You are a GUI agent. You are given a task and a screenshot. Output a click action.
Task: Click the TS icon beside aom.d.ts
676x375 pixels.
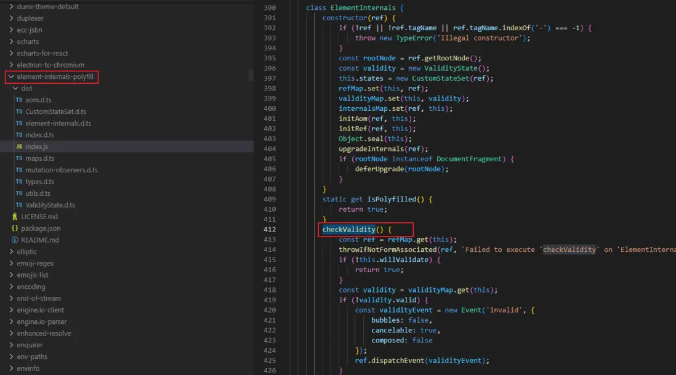[19, 100]
